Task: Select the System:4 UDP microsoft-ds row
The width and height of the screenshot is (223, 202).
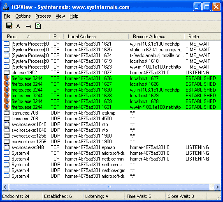Action: (111, 176)
